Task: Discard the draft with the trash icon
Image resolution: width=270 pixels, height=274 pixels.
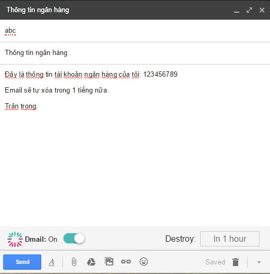Action: 236,262
